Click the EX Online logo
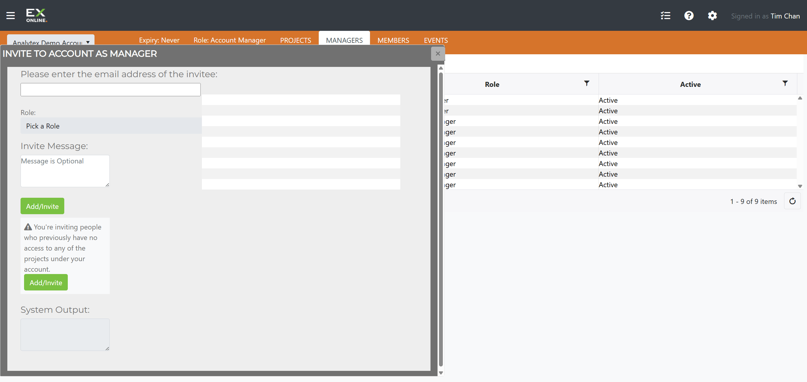Image resolution: width=807 pixels, height=382 pixels. coord(36,15)
